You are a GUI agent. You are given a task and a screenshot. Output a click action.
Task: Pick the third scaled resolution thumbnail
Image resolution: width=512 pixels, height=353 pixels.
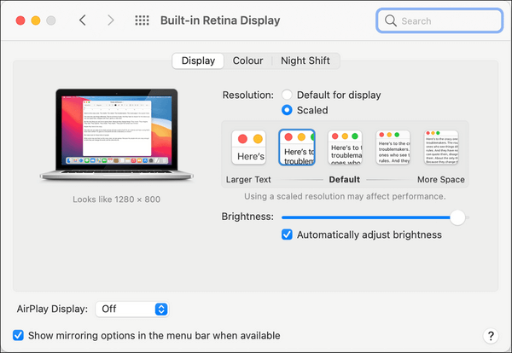coord(346,148)
